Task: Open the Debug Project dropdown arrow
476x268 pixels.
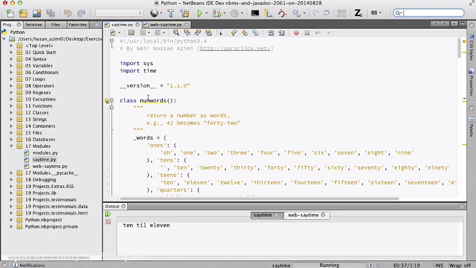Action: tap(224, 13)
